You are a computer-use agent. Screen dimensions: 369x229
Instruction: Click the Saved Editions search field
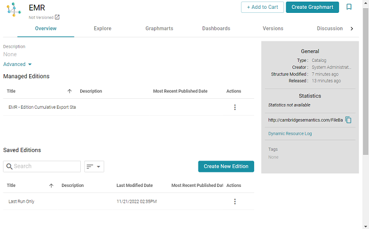pos(42,166)
